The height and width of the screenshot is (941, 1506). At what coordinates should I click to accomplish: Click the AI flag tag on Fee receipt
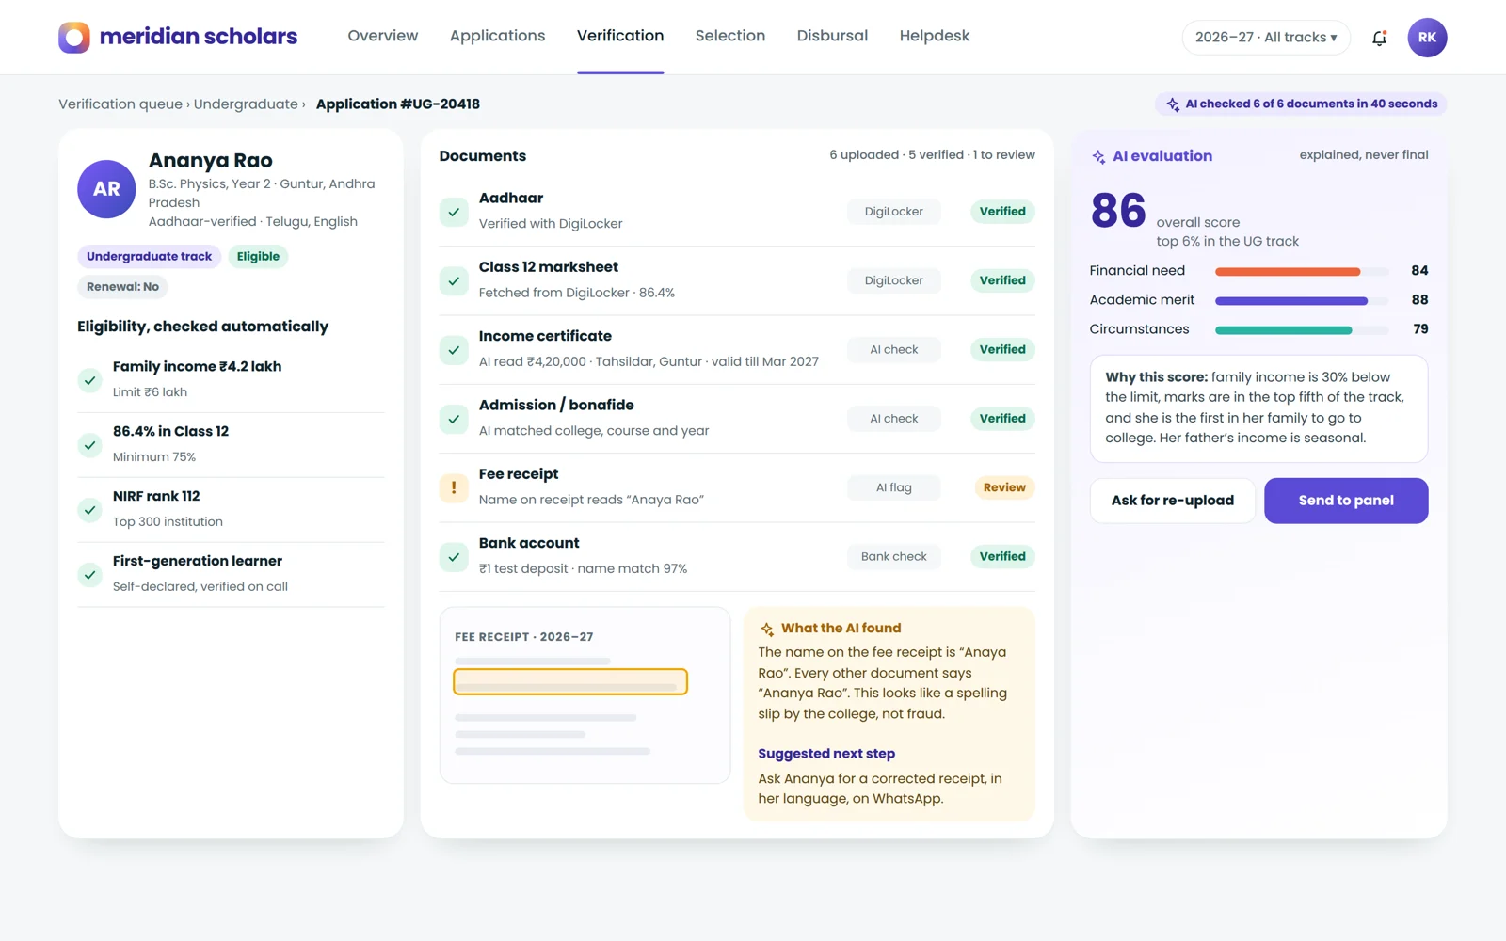click(894, 487)
